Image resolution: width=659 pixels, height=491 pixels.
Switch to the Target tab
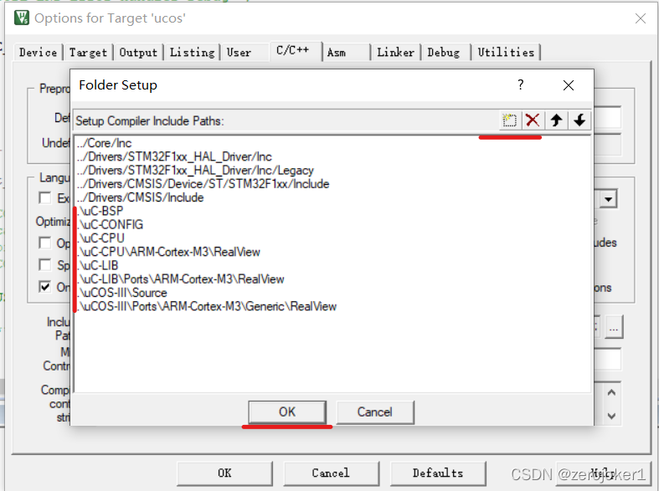point(88,53)
